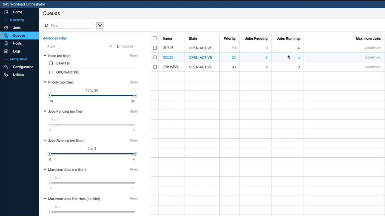Sort by the Maximum Jobs column header
This screenshot has width=385, height=216.
click(368, 38)
